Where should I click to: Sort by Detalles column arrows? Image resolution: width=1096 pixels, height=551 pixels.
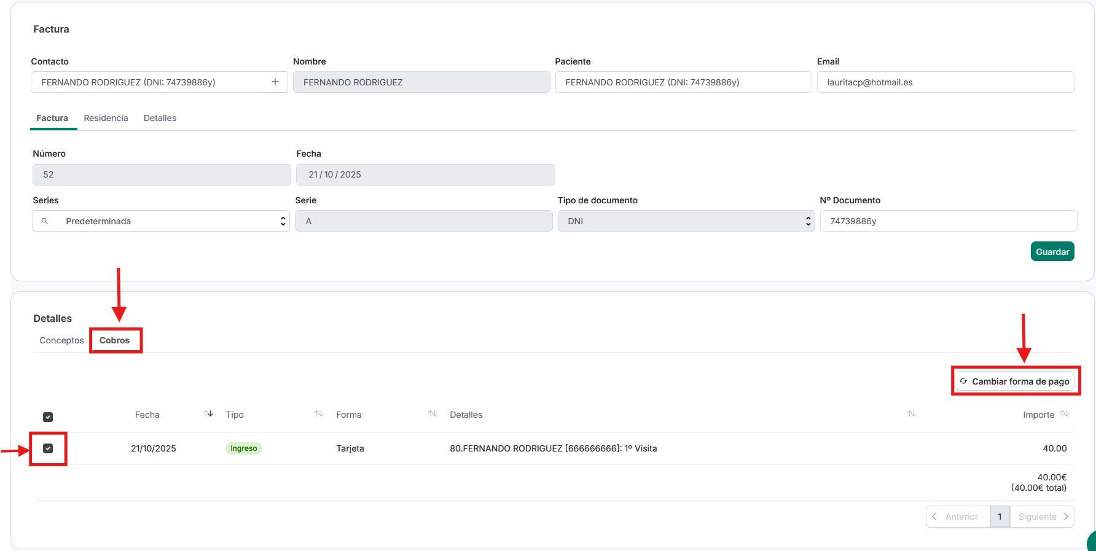pyautogui.click(x=911, y=414)
